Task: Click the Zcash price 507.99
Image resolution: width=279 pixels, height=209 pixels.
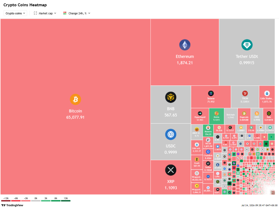Action: click(197, 166)
